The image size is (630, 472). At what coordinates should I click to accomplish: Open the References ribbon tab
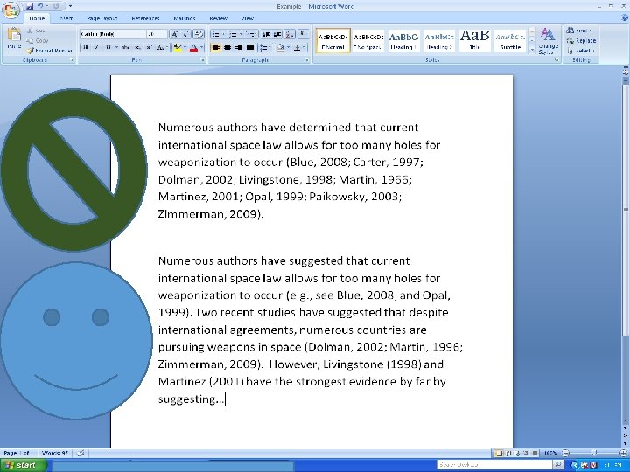[x=145, y=18]
